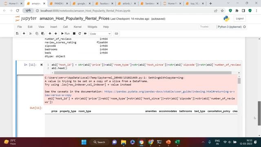
Task: Insert a cell below using plus icon
Action: point(24,33)
